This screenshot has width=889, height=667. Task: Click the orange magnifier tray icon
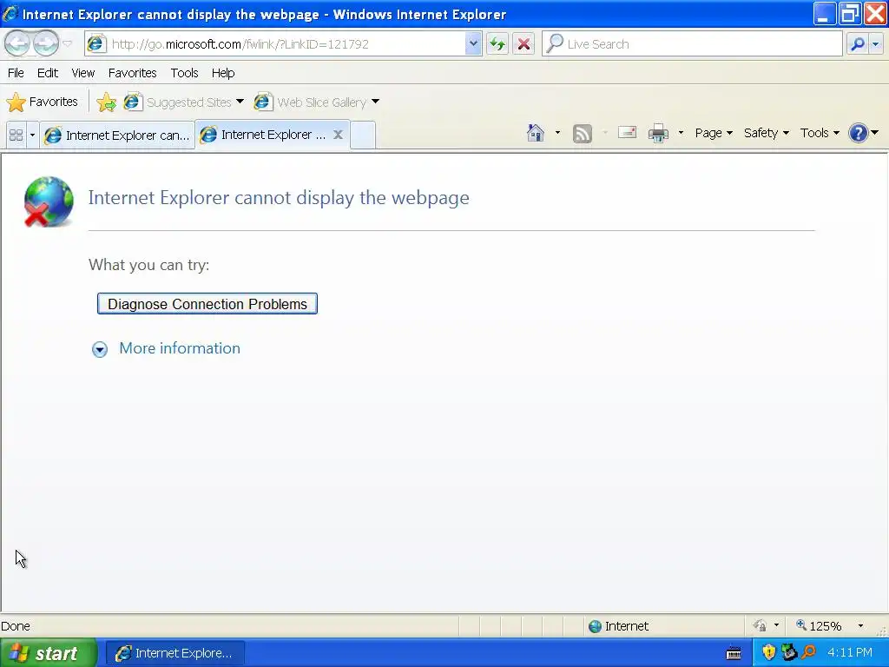(x=808, y=652)
